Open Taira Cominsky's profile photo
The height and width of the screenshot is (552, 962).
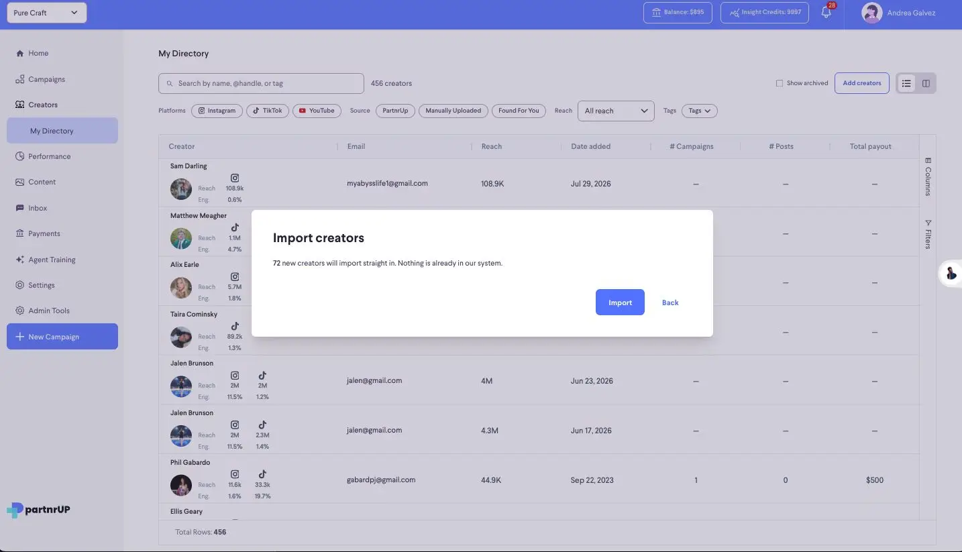pyautogui.click(x=181, y=337)
